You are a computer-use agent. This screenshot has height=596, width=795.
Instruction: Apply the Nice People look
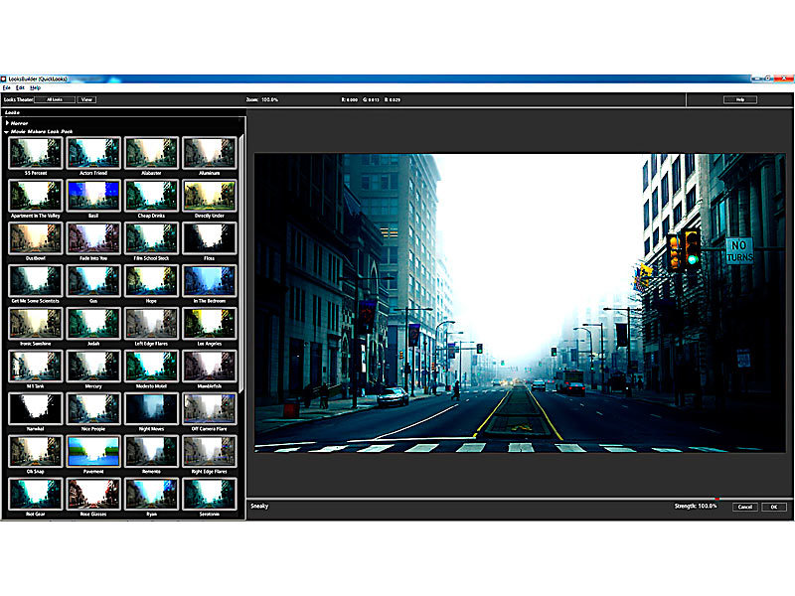pos(93,408)
